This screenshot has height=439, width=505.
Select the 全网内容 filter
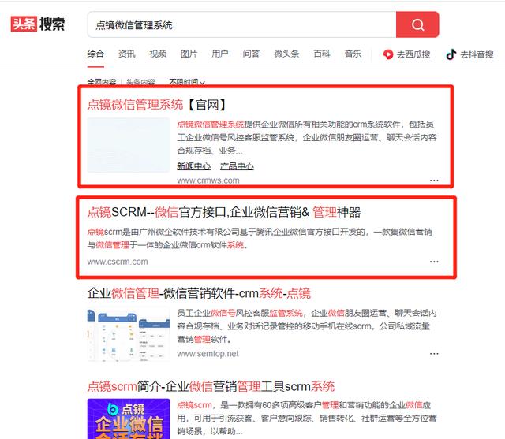[102, 82]
